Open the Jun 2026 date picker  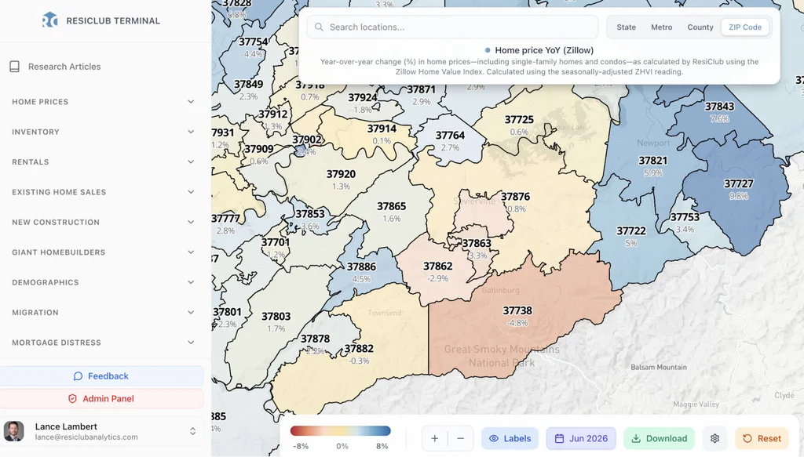click(x=581, y=438)
